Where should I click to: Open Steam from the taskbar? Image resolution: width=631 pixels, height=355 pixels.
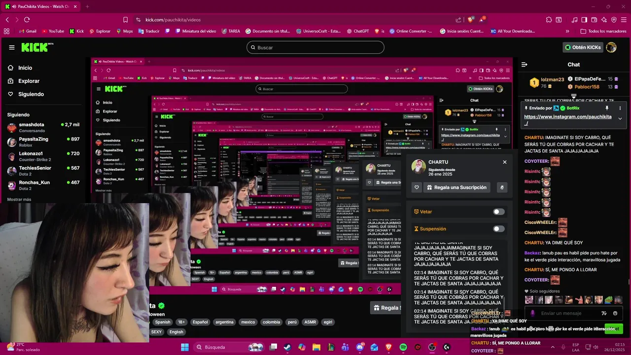pos(287,347)
